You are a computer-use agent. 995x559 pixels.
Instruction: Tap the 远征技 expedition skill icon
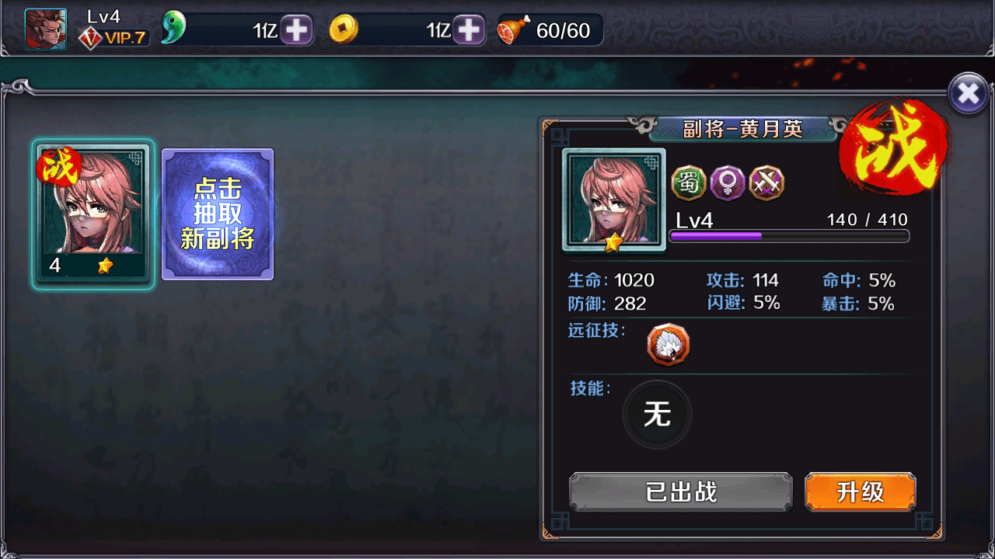[669, 345]
